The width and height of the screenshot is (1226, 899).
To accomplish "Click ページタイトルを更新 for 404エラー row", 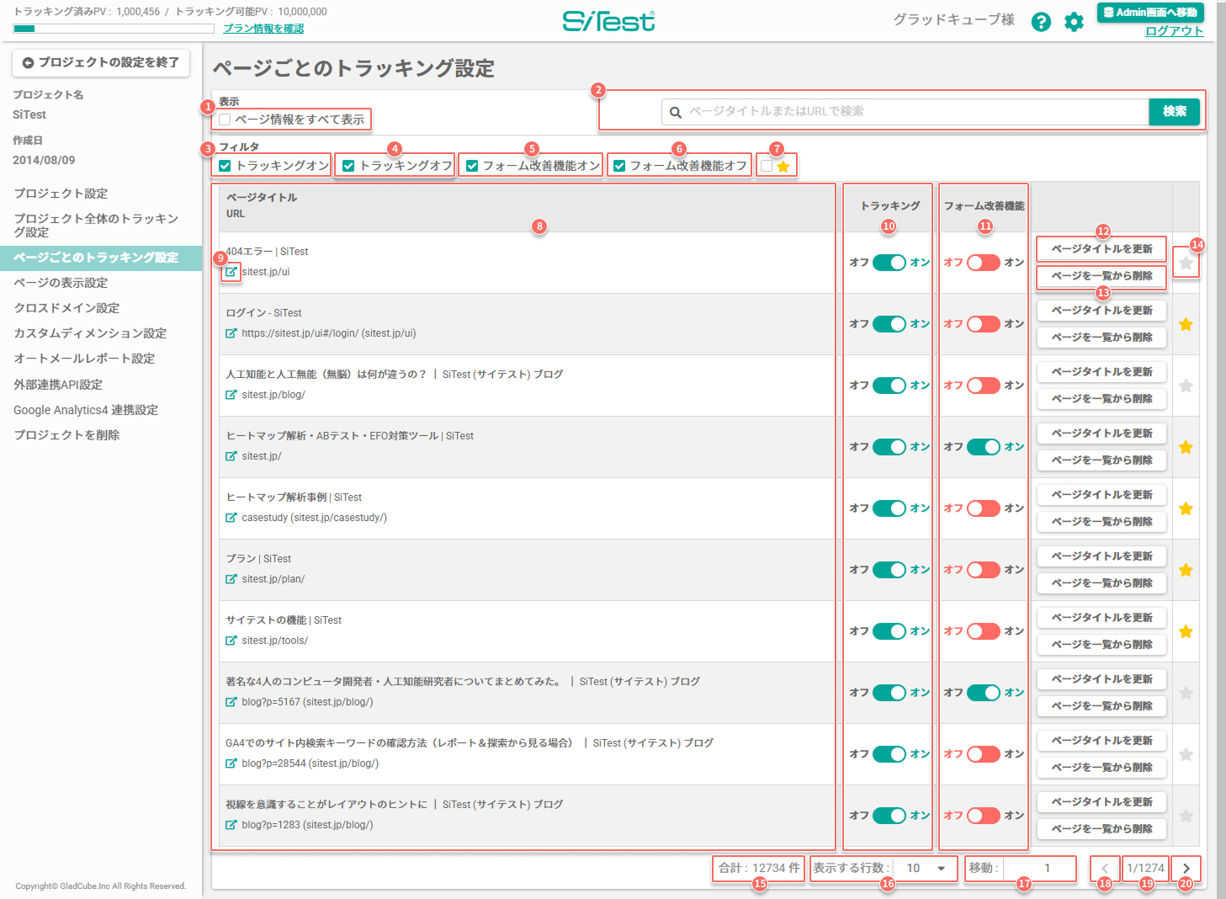I will 1101,249.
